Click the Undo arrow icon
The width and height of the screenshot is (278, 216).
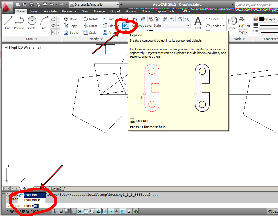(x=52, y=4)
